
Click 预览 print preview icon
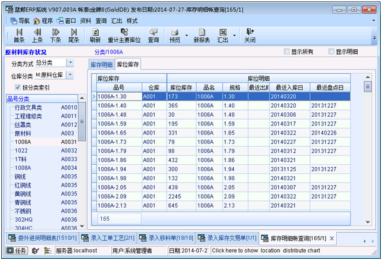tap(175, 36)
